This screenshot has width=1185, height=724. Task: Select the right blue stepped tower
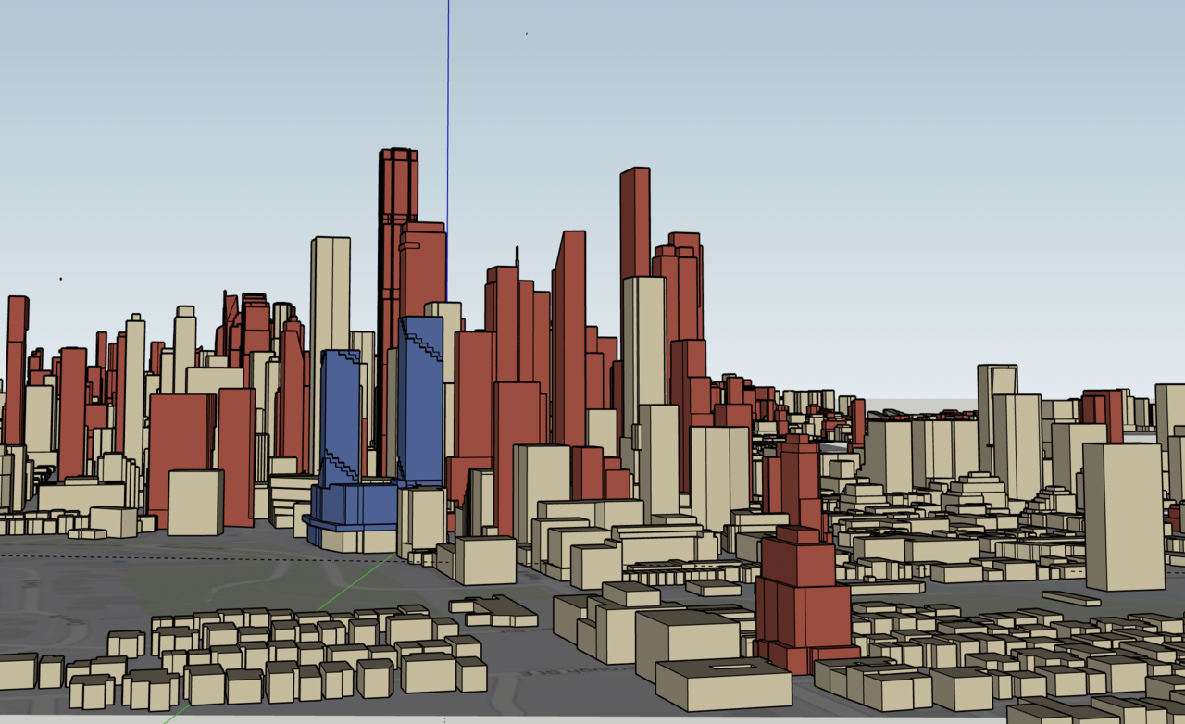[421, 400]
